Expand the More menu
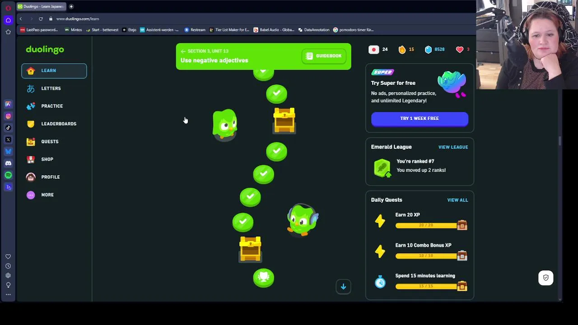The height and width of the screenshot is (325, 578). tap(54, 195)
